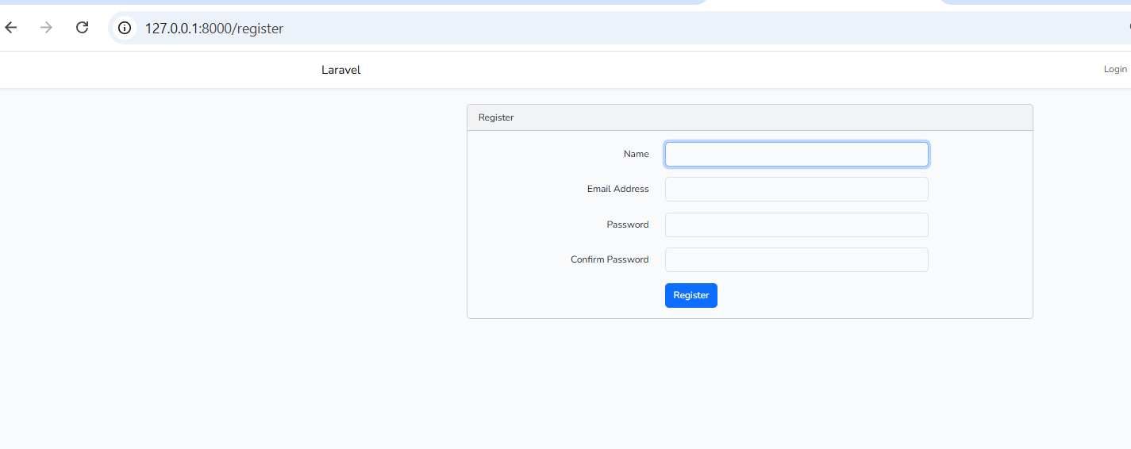Image resolution: width=1131 pixels, height=449 pixels.
Task: Click the Email Address label
Action: point(618,189)
